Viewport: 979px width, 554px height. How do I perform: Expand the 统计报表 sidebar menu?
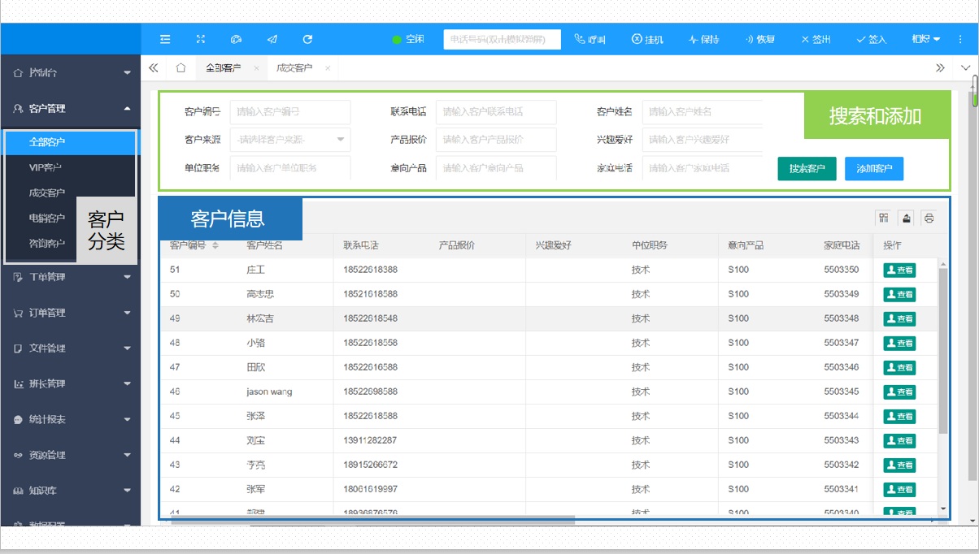(x=70, y=420)
